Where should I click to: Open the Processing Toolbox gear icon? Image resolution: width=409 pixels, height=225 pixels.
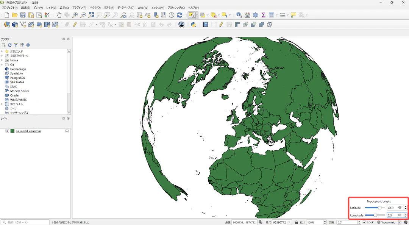pyautogui.click(x=255, y=15)
